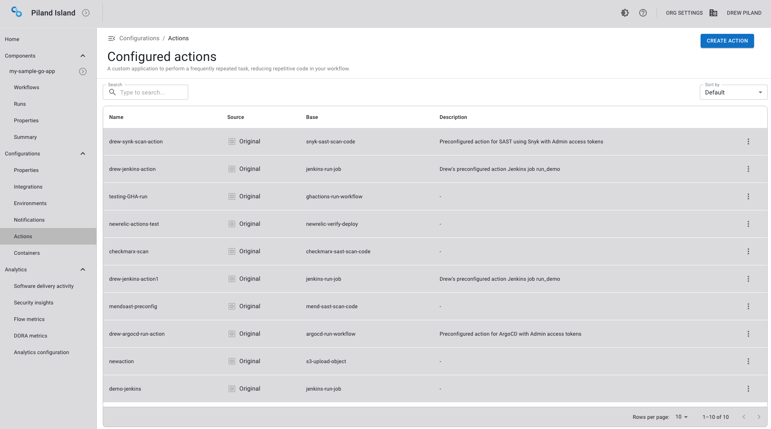Image resolution: width=771 pixels, height=429 pixels.
Task: Change the rows per page dropdown
Action: [x=681, y=417]
